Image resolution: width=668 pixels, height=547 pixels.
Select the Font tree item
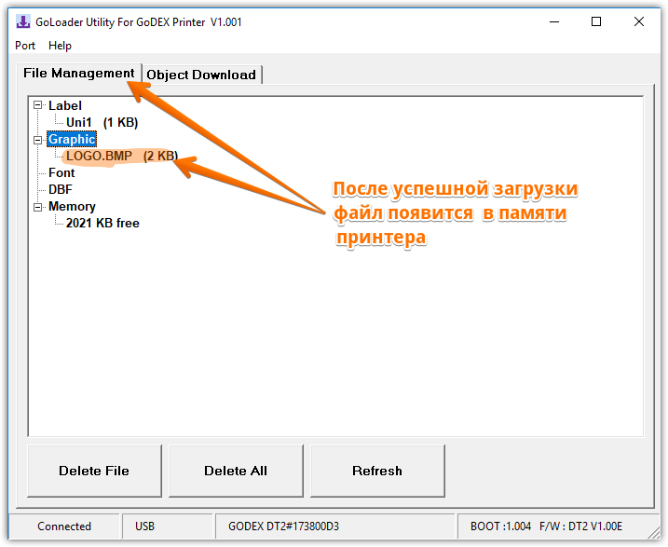click(61, 173)
